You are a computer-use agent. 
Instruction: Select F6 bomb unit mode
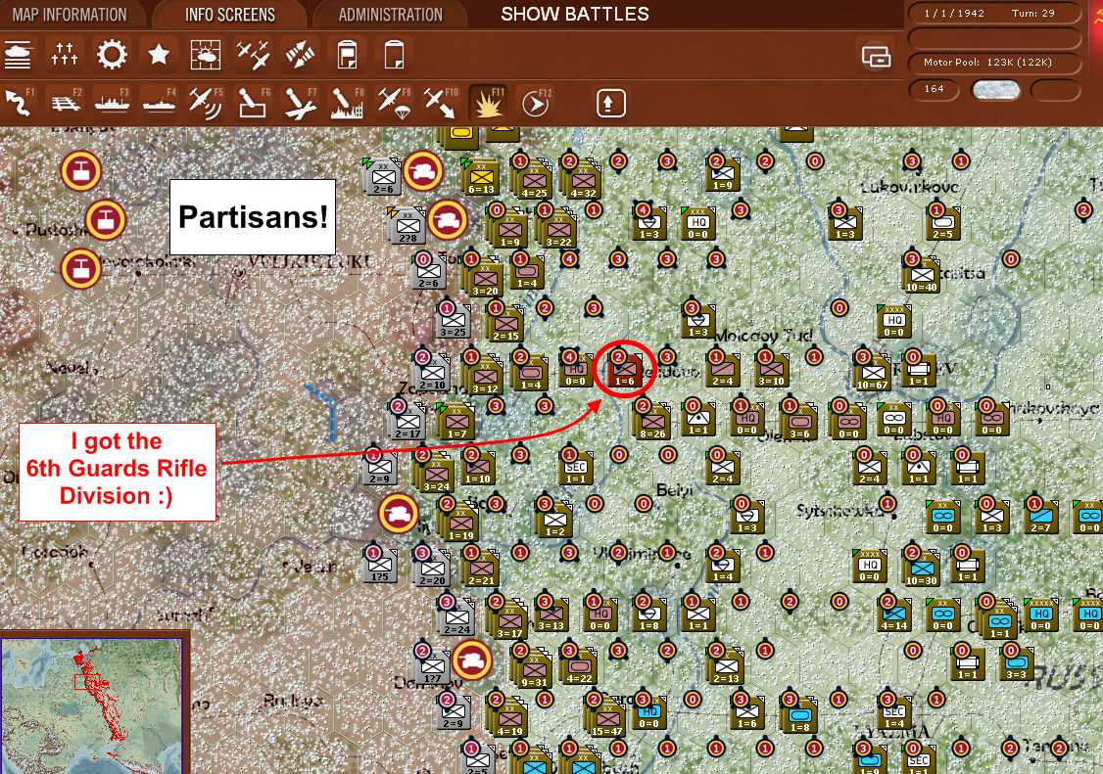coord(253,104)
